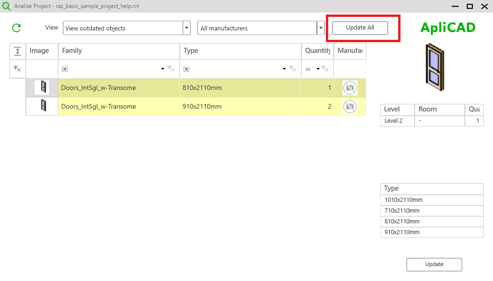Open Family filter operator dropdown arrow
This screenshot has height=281, width=493.
tap(163, 69)
